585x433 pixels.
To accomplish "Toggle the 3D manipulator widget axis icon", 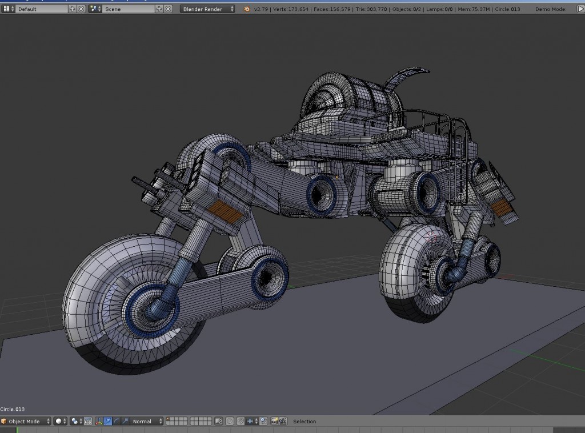I will pos(98,421).
